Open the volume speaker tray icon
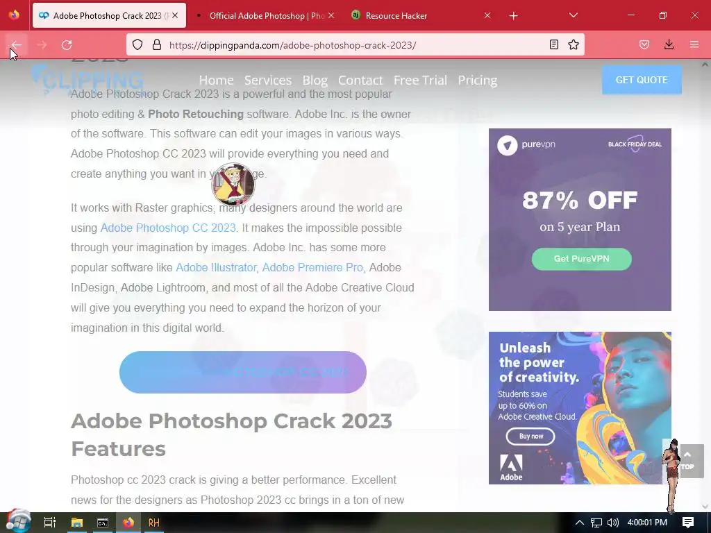 pos(612,523)
